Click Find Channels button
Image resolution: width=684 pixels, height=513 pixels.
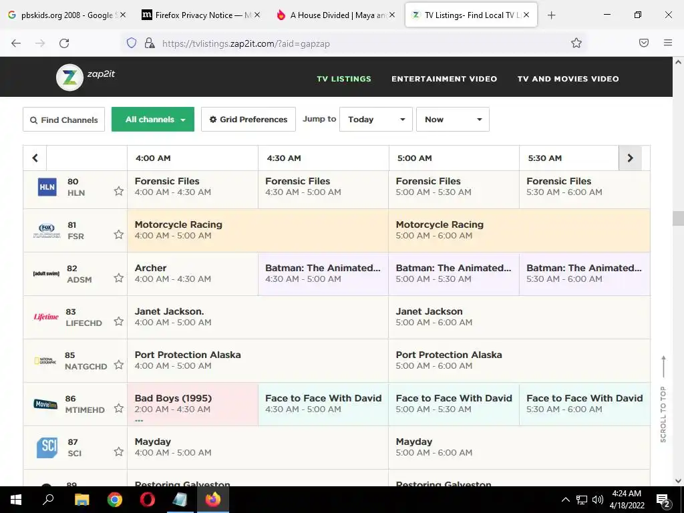pos(63,120)
